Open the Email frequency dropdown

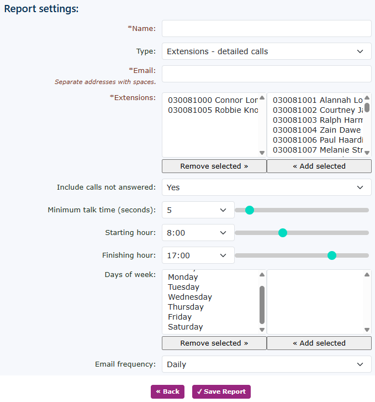click(x=266, y=364)
